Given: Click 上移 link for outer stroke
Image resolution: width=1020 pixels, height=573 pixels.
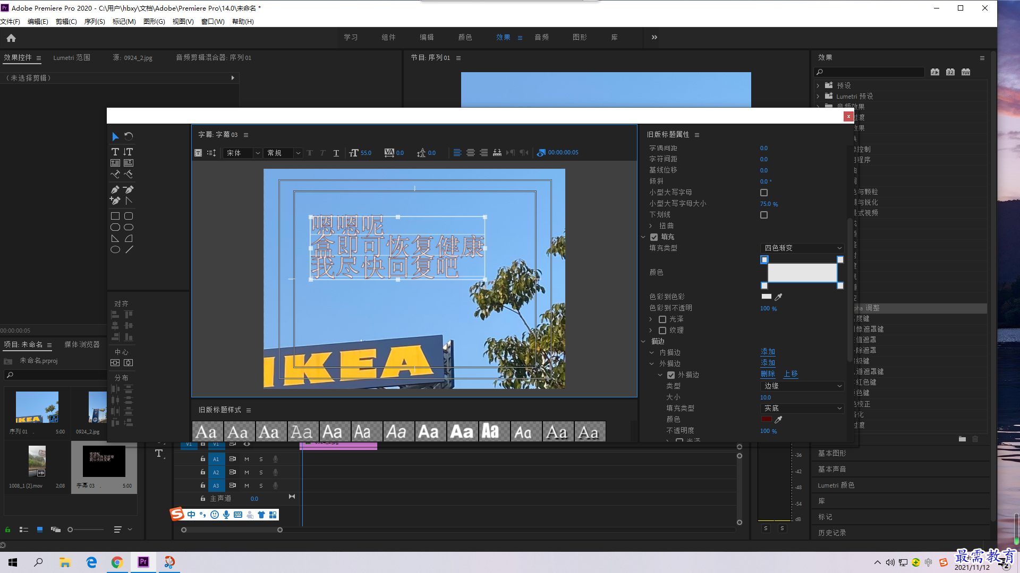Looking at the screenshot, I should coord(790,374).
